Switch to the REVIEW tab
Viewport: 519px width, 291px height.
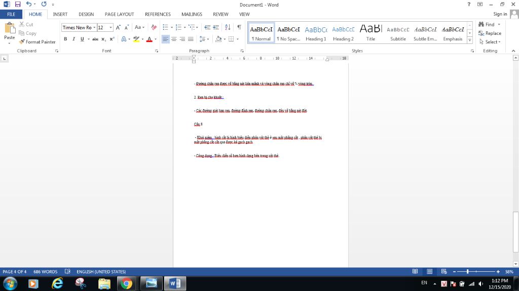(x=220, y=14)
